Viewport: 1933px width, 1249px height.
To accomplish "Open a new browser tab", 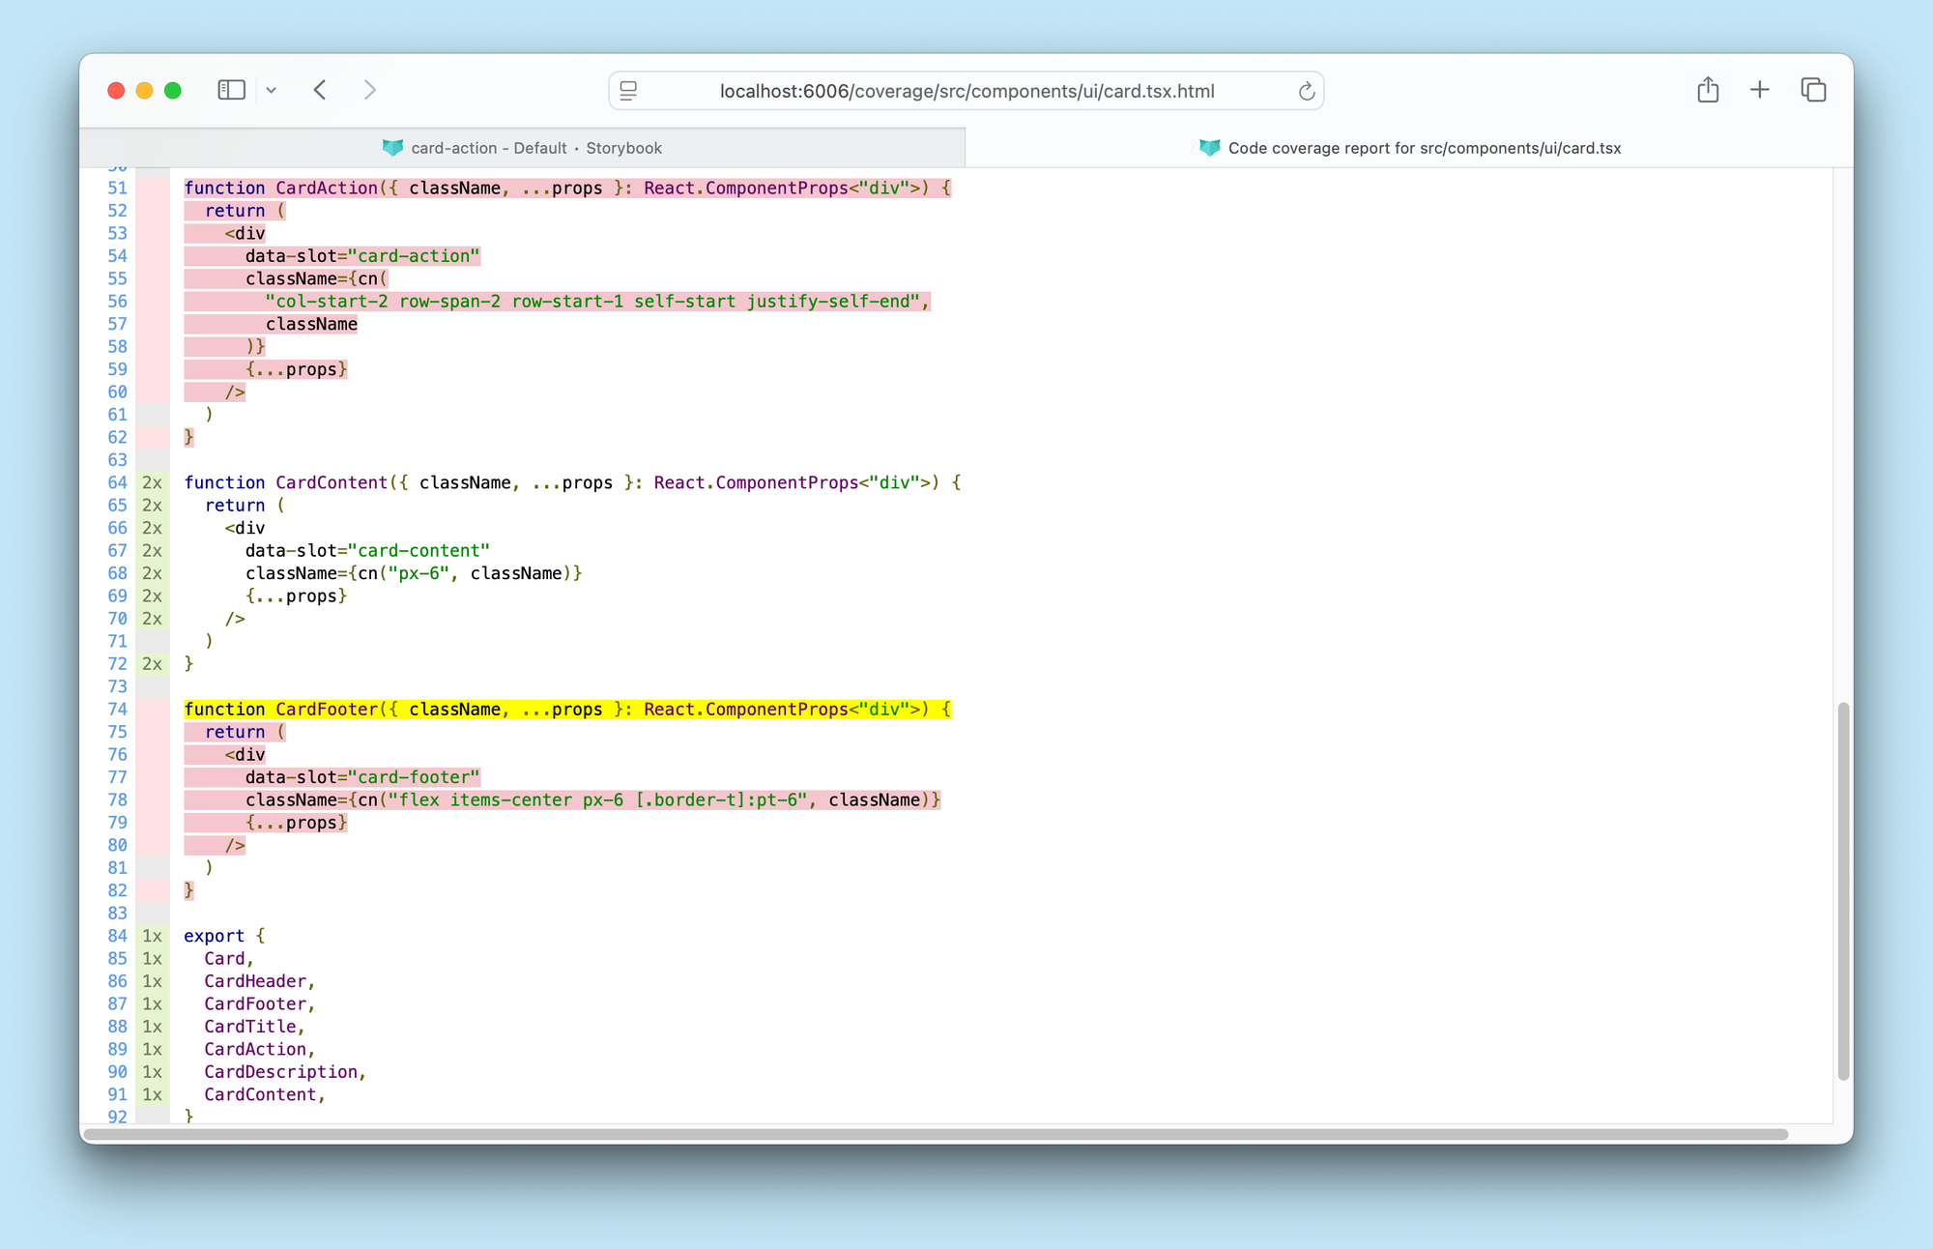I will tap(1760, 89).
